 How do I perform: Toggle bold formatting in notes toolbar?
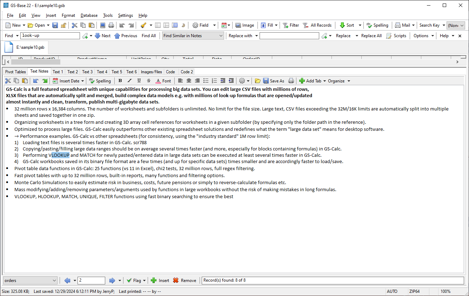coord(120,81)
